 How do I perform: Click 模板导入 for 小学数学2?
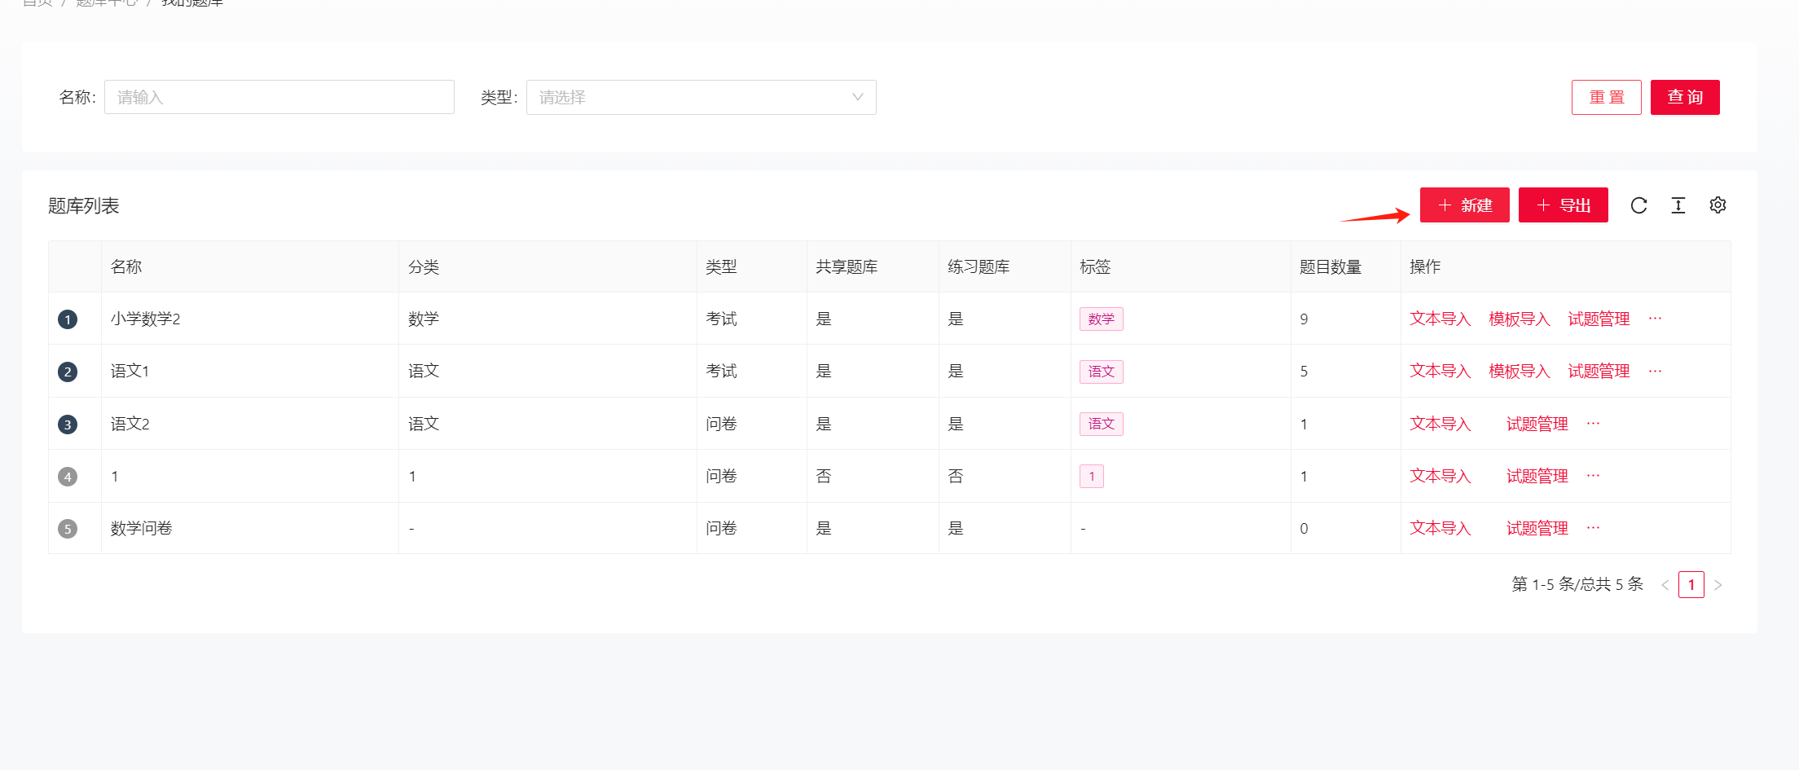[1520, 319]
